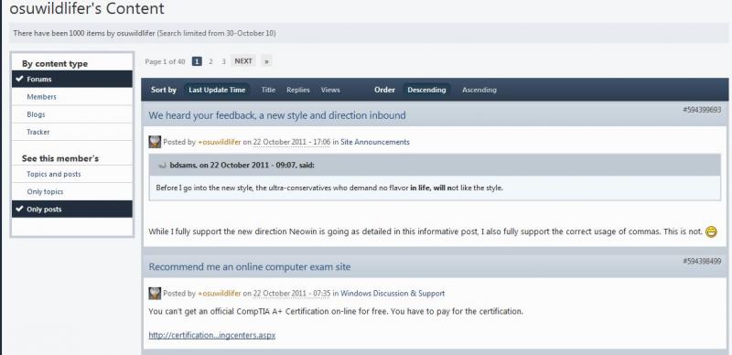Open post number #594399693
Image resolution: width=732 pixels, height=355 pixels.
point(702,110)
